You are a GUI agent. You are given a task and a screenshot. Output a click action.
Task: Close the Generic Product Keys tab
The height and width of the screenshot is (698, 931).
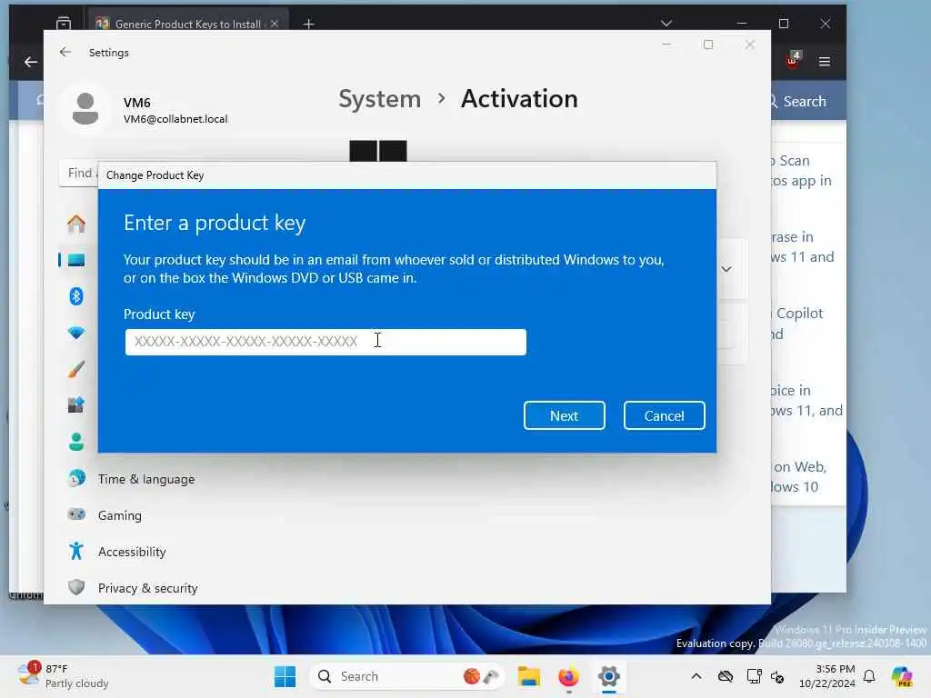(x=275, y=24)
